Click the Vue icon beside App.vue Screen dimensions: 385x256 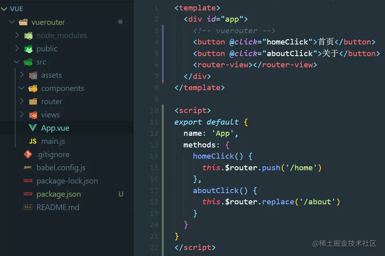[x=33, y=128]
